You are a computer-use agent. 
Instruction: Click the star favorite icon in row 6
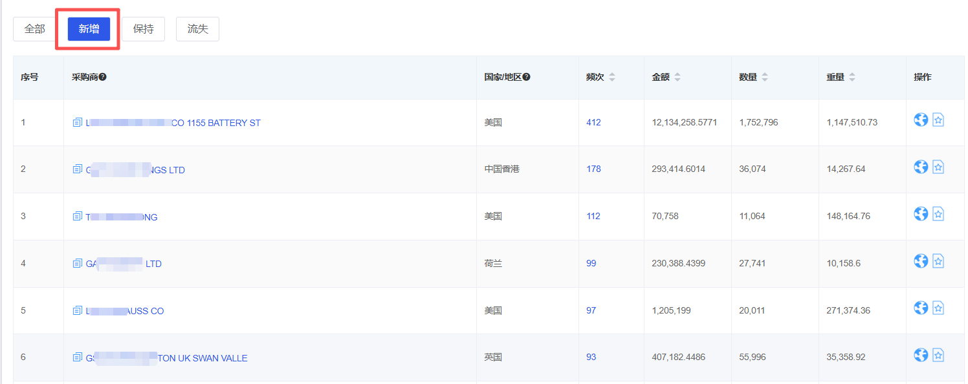tap(938, 355)
